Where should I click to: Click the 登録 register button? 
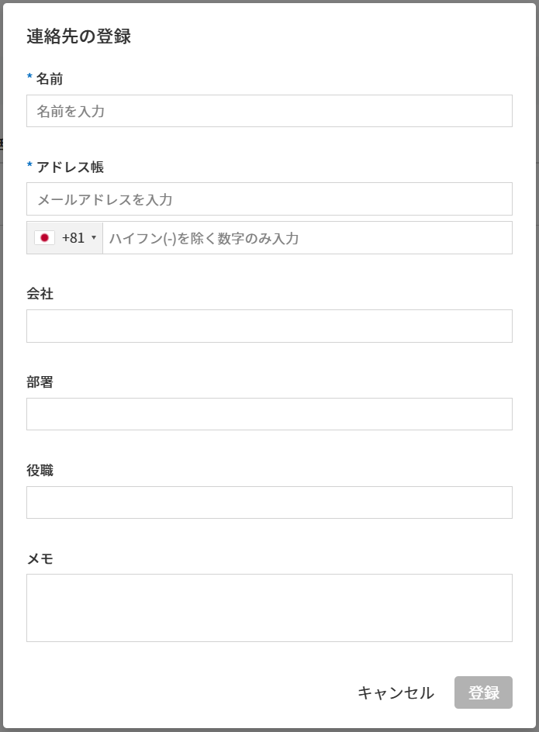(483, 692)
